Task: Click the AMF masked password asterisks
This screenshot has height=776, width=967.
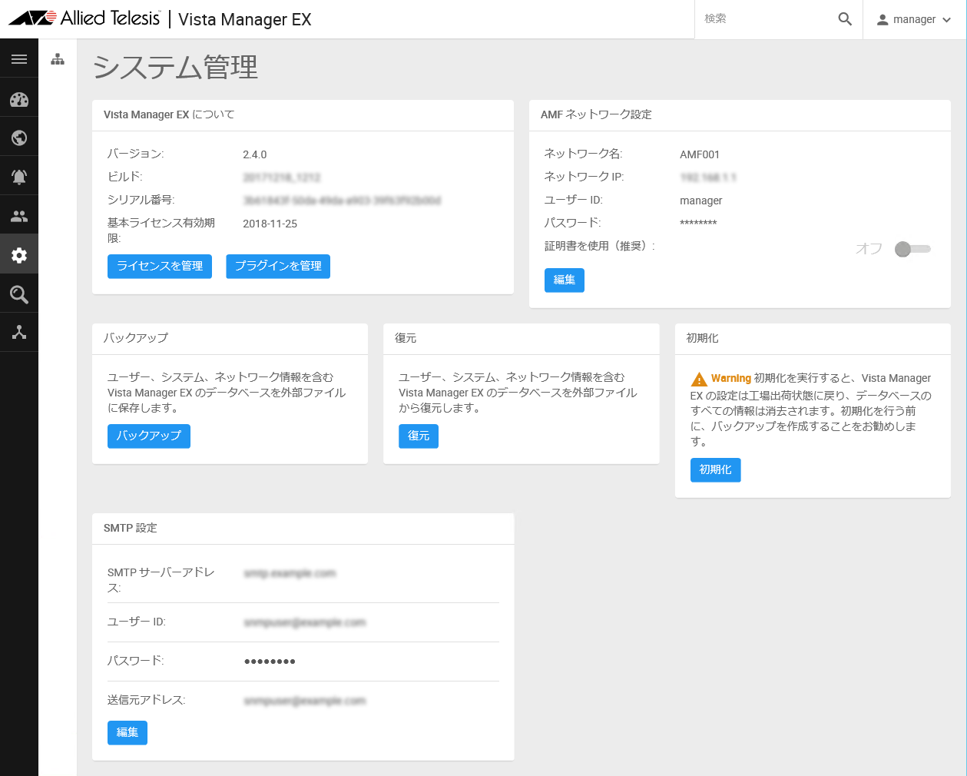Action: (x=698, y=224)
